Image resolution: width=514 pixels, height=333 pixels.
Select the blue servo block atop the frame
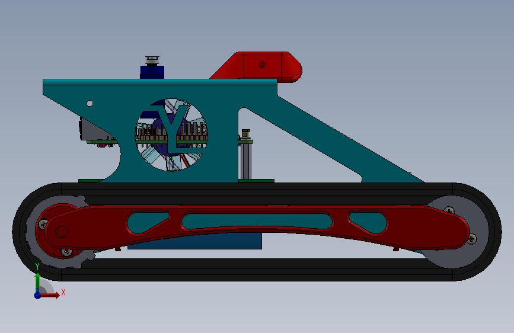(x=152, y=72)
